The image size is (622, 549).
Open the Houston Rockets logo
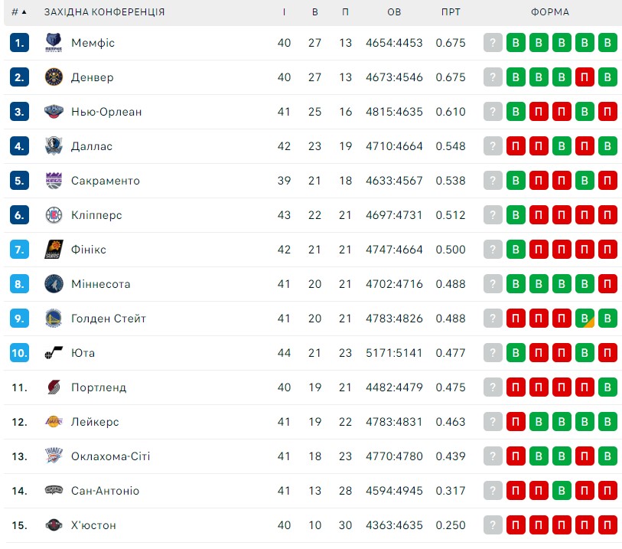[x=54, y=525]
